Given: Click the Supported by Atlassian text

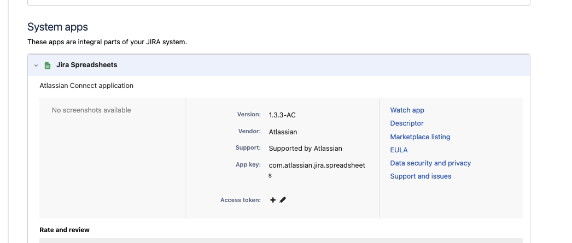Looking at the screenshot, I should [x=305, y=149].
